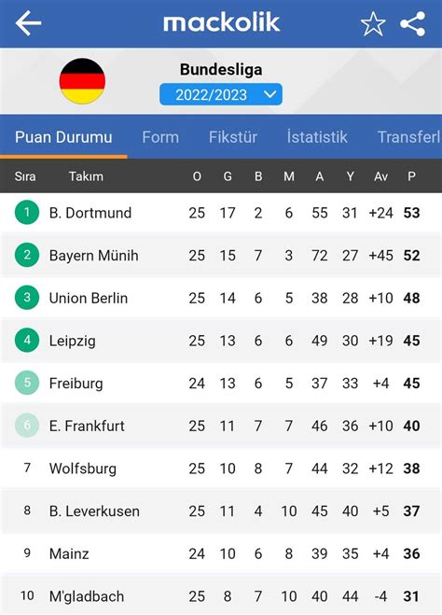Tap the back arrow icon
The width and height of the screenshot is (442, 615).
[x=28, y=23]
